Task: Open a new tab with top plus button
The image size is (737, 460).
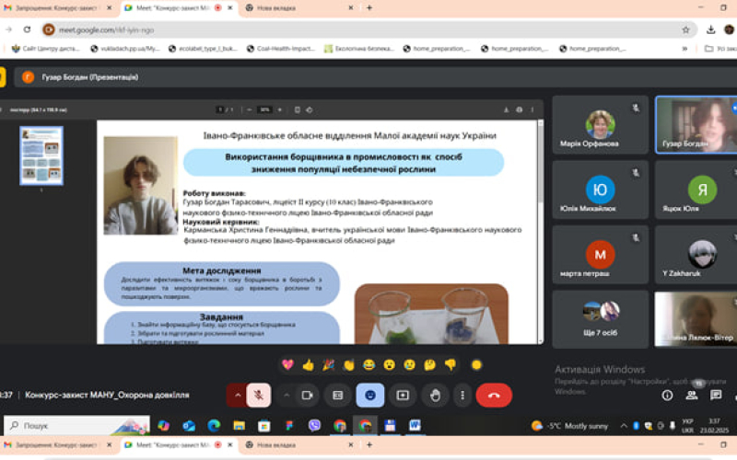Action: point(369,8)
